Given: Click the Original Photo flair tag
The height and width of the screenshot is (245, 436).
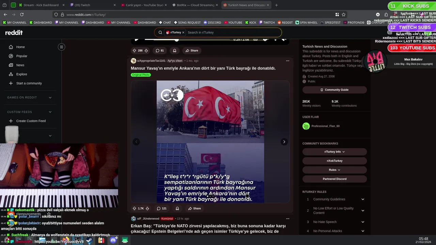Looking at the screenshot, I should [x=141, y=75].
